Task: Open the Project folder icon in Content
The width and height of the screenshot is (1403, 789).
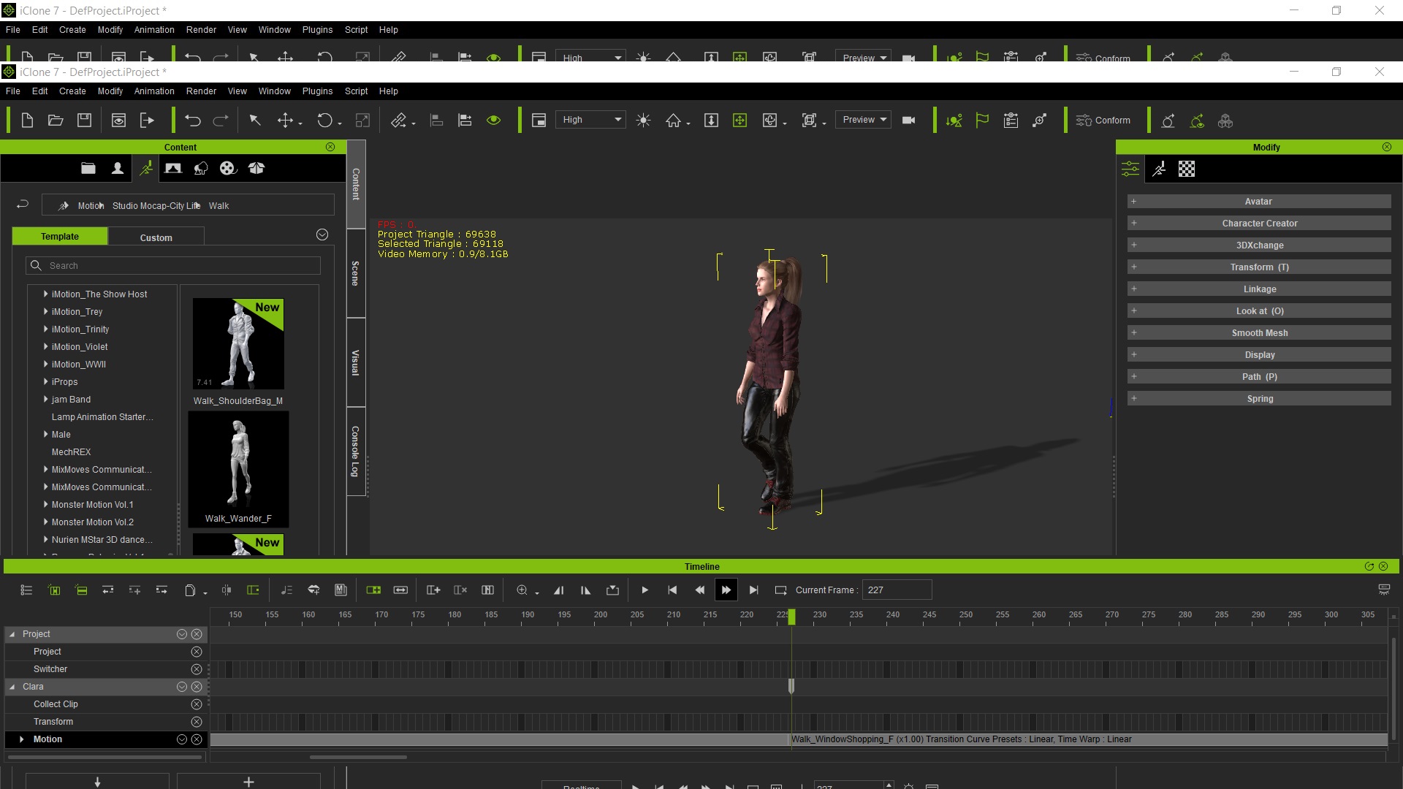Action: (x=88, y=169)
